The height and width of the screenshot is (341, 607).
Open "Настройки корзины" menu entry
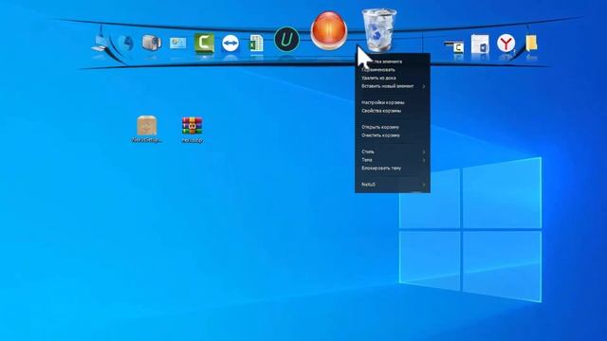tap(393, 102)
